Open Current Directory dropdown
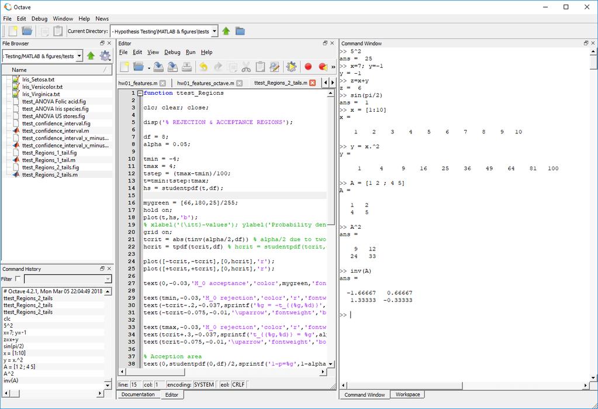 pos(215,32)
